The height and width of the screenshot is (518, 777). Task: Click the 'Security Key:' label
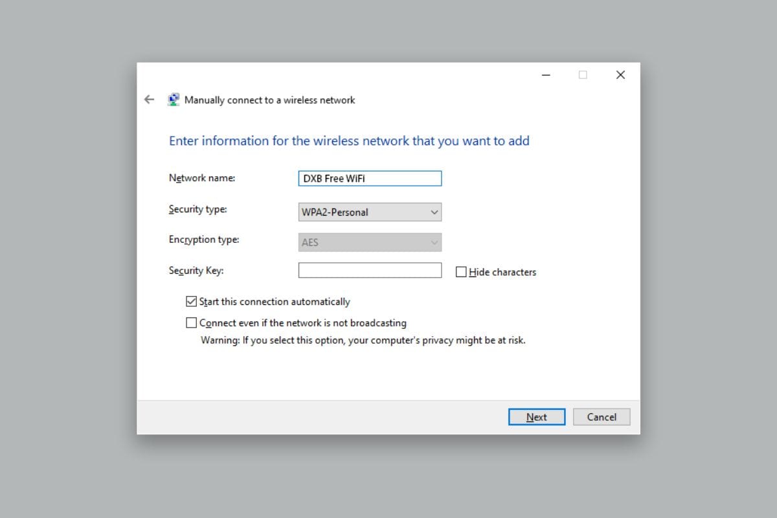tap(196, 271)
